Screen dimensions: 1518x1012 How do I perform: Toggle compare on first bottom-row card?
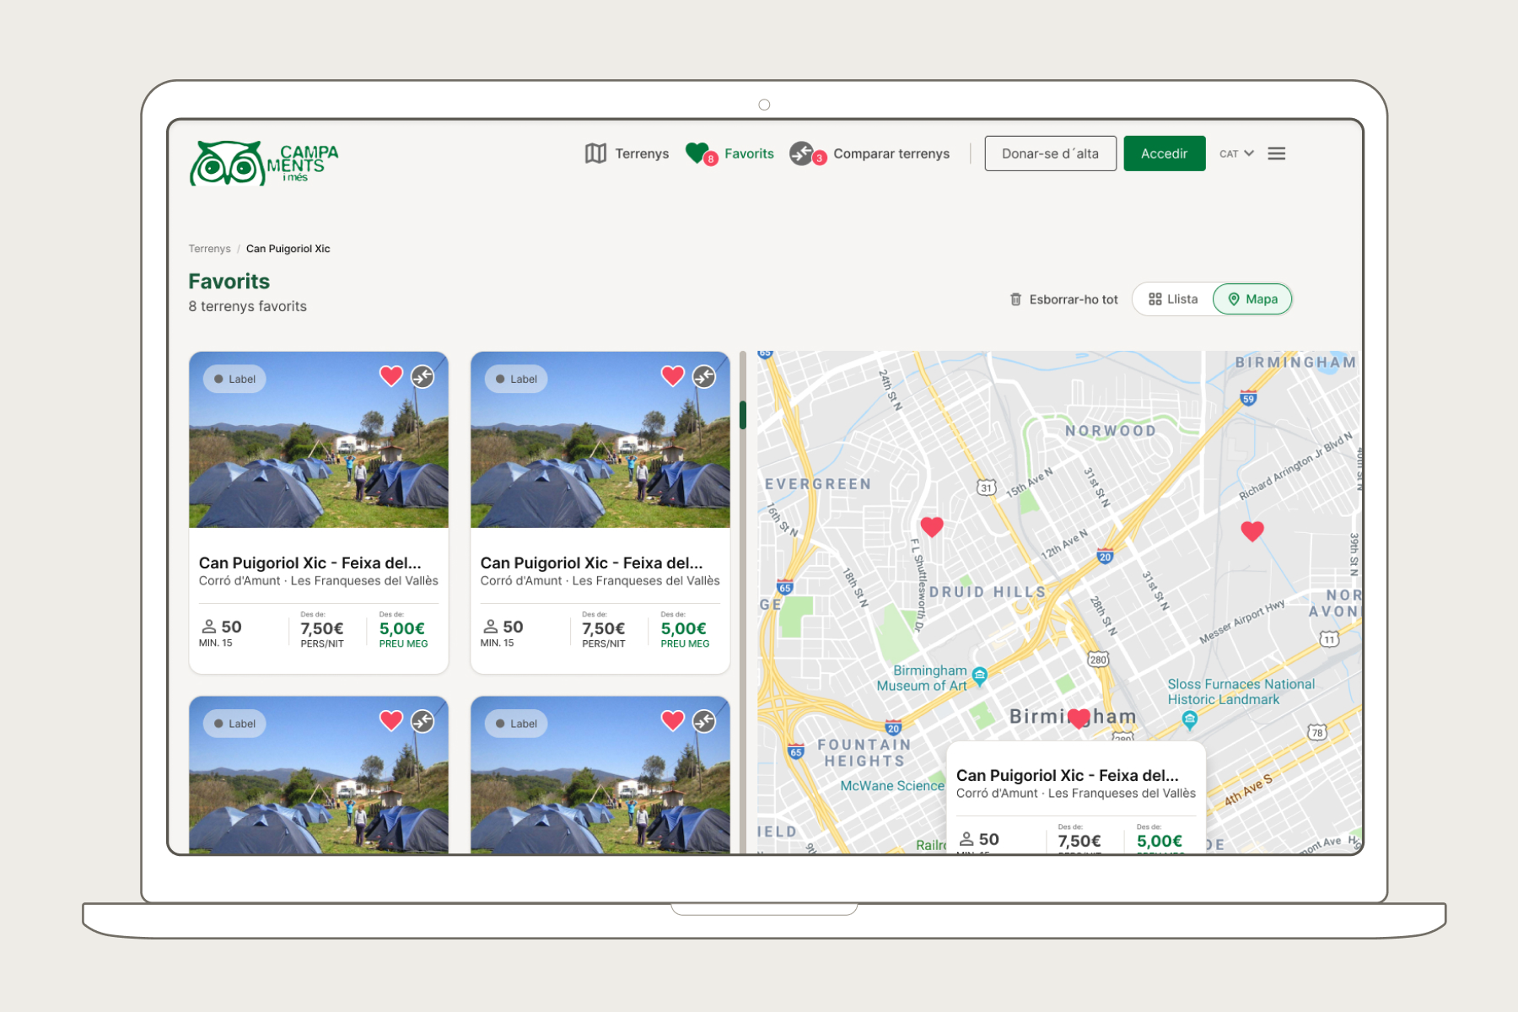(423, 721)
